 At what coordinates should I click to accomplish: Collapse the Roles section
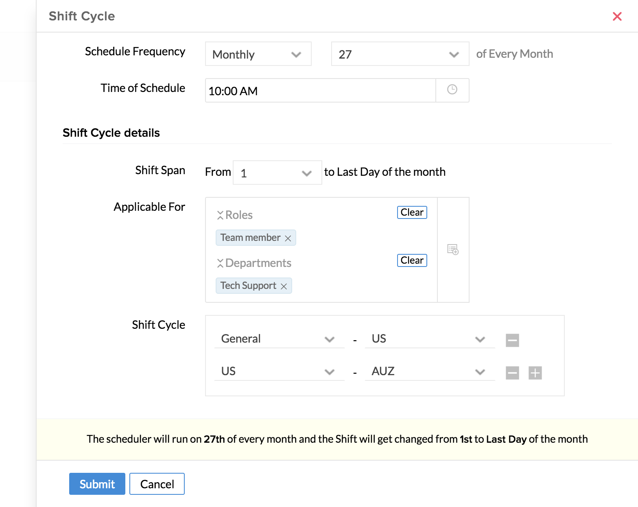pos(220,215)
